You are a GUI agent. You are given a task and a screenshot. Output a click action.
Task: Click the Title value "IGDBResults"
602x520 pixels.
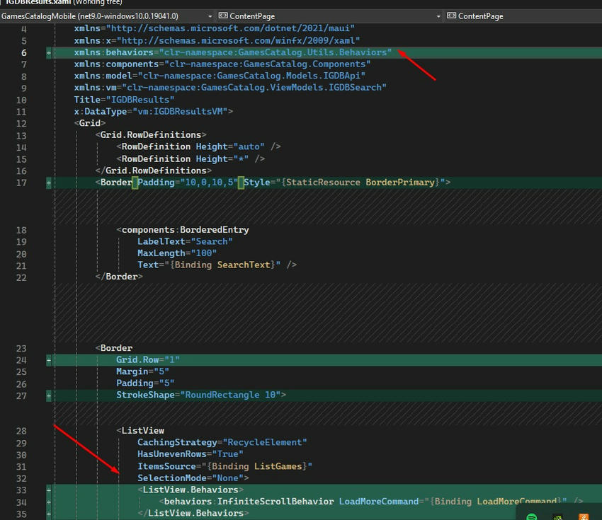(x=140, y=100)
